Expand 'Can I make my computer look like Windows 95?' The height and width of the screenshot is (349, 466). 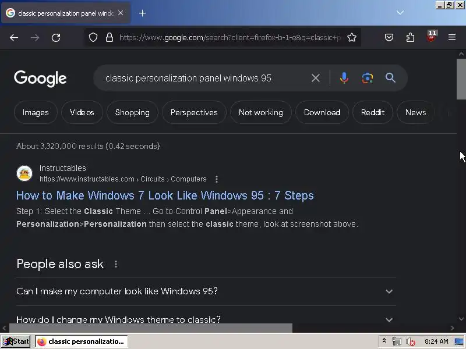tap(206, 291)
